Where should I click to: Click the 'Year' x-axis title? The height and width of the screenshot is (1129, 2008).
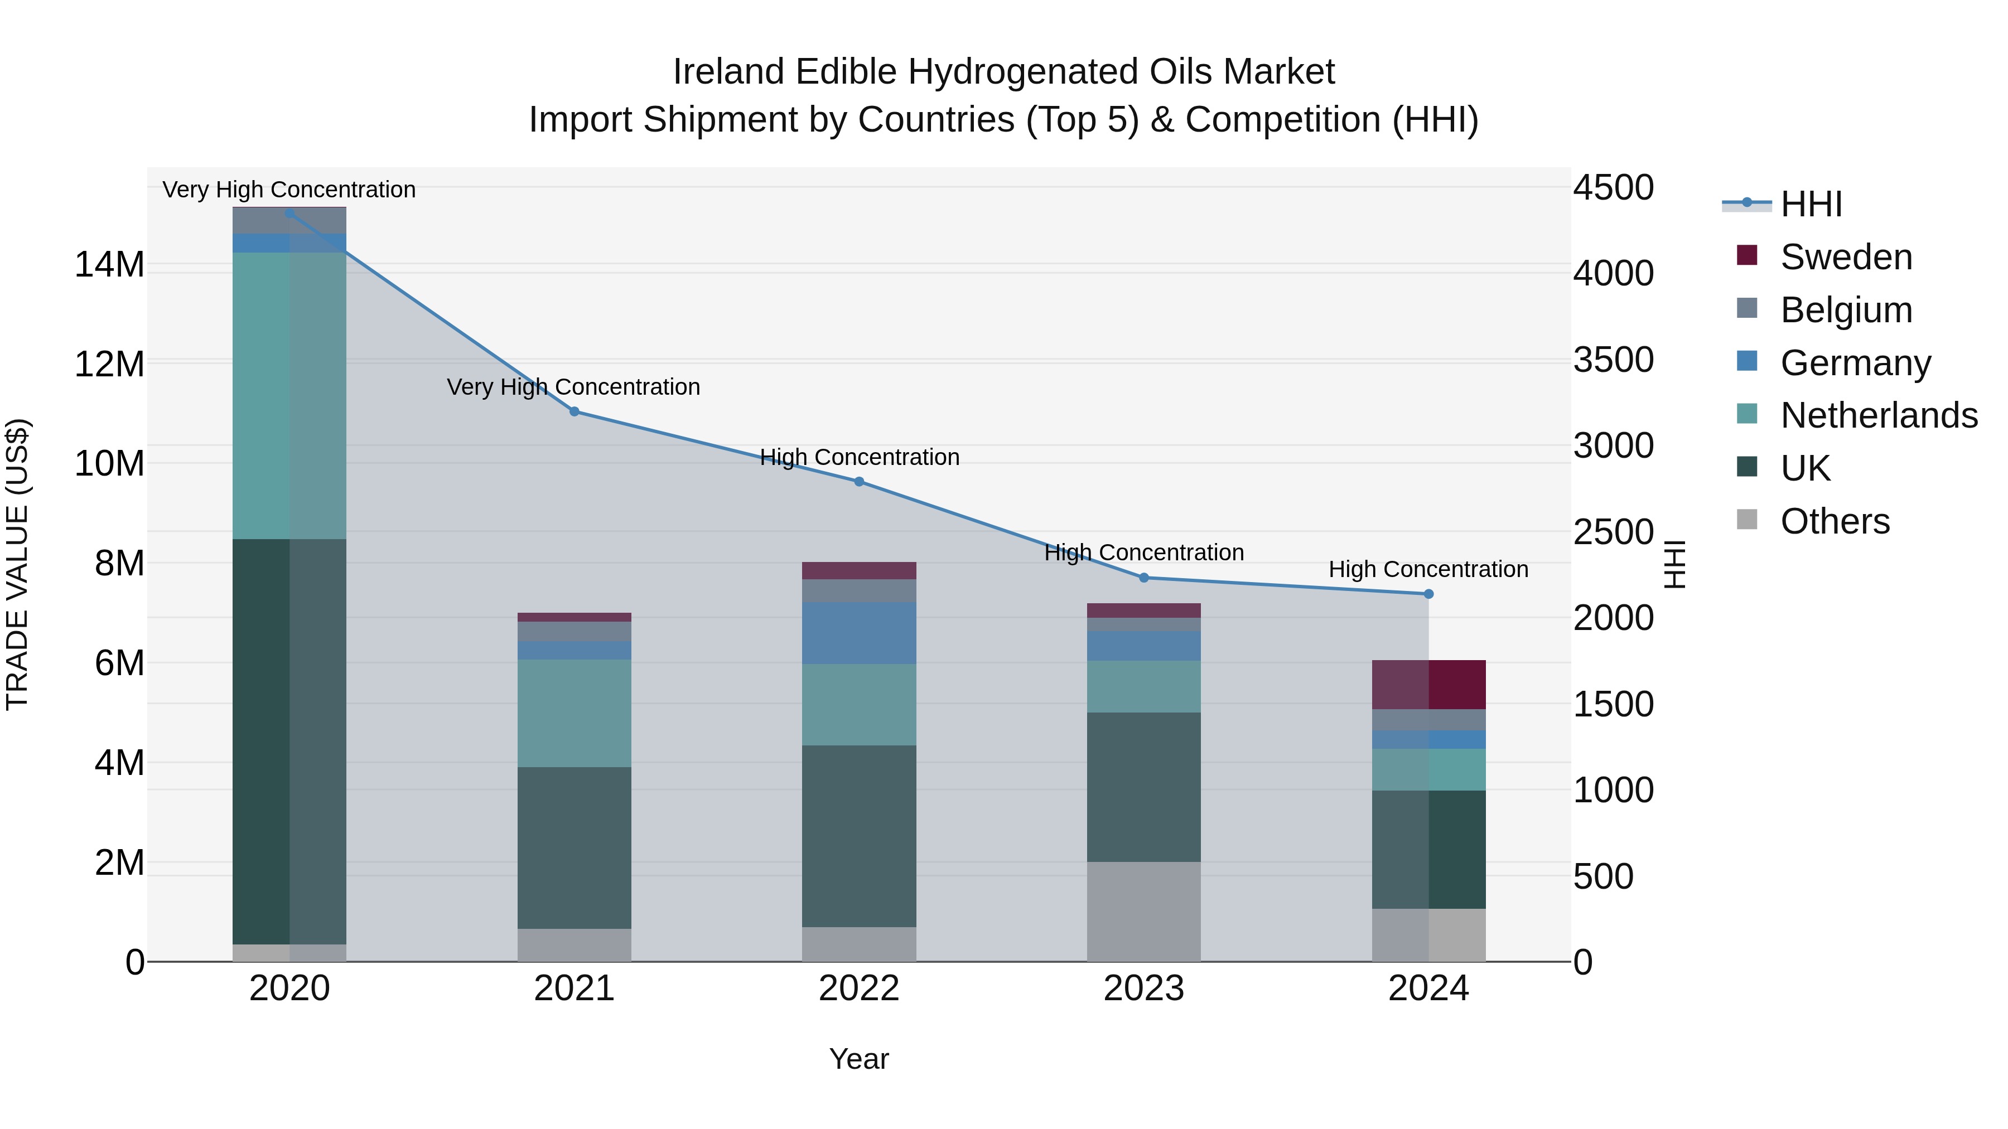859,1060
